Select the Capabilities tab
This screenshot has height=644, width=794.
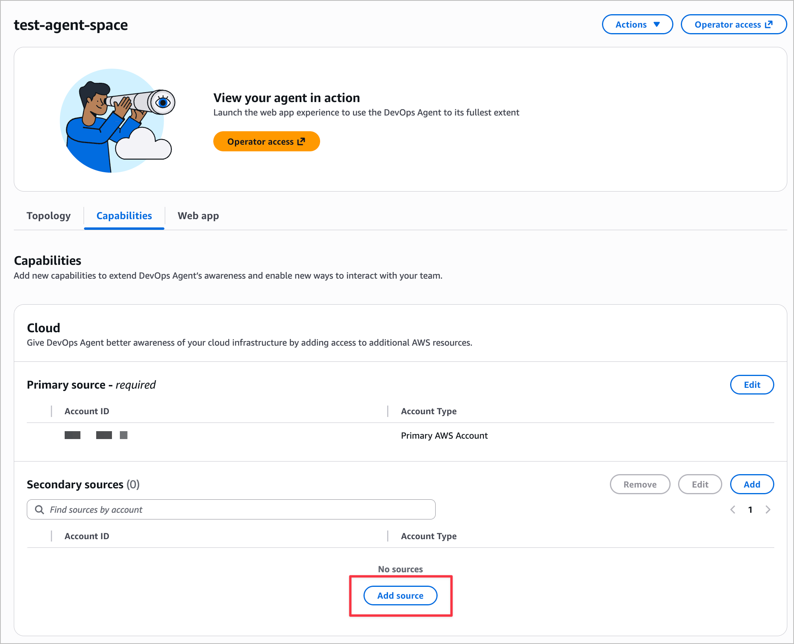[x=124, y=216]
